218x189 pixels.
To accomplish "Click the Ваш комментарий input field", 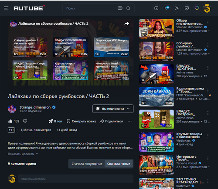I will tap(76, 179).
